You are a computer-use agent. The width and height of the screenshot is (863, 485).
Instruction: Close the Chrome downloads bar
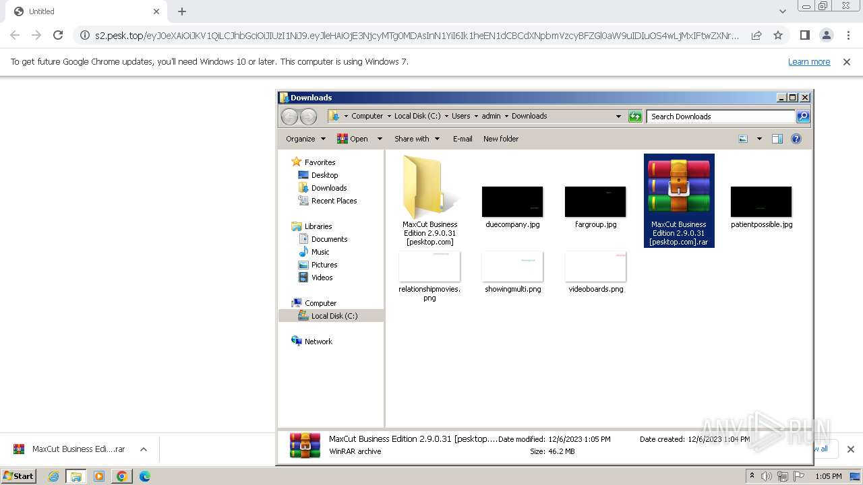click(x=850, y=449)
